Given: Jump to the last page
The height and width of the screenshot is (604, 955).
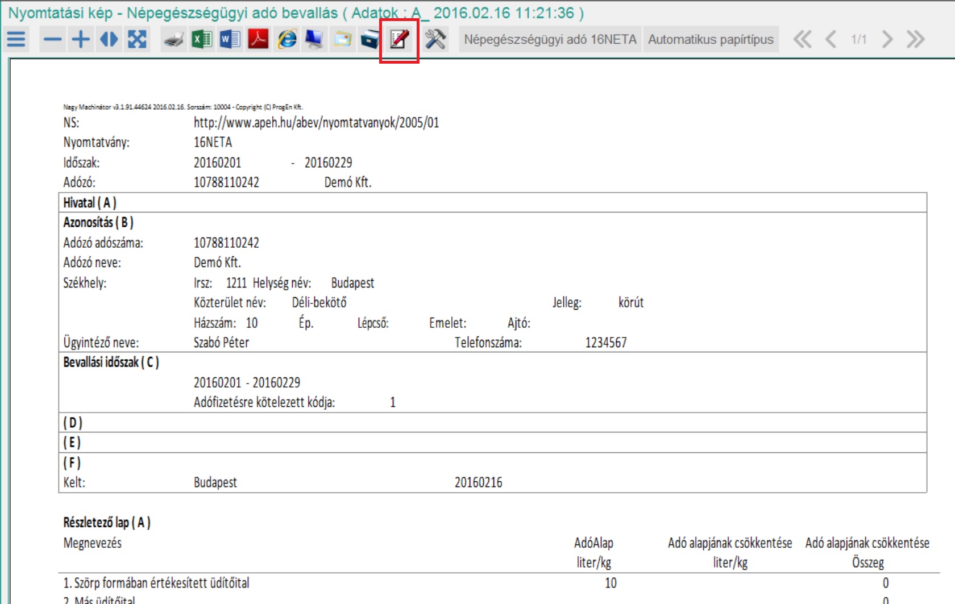Looking at the screenshot, I should pos(915,39).
